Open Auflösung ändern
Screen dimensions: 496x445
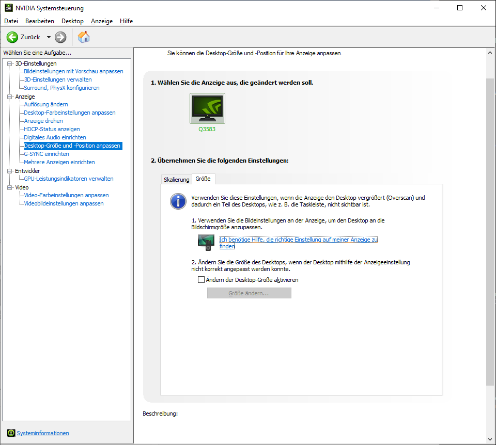pyautogui.click(x=46, y=104)
